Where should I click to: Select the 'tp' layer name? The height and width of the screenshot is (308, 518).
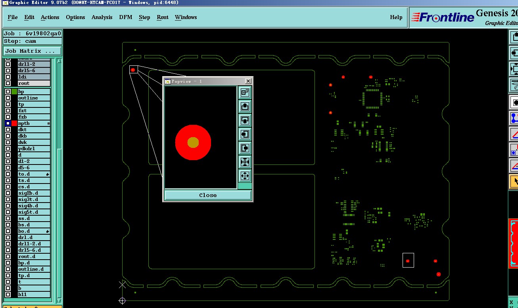click(34, 104)
